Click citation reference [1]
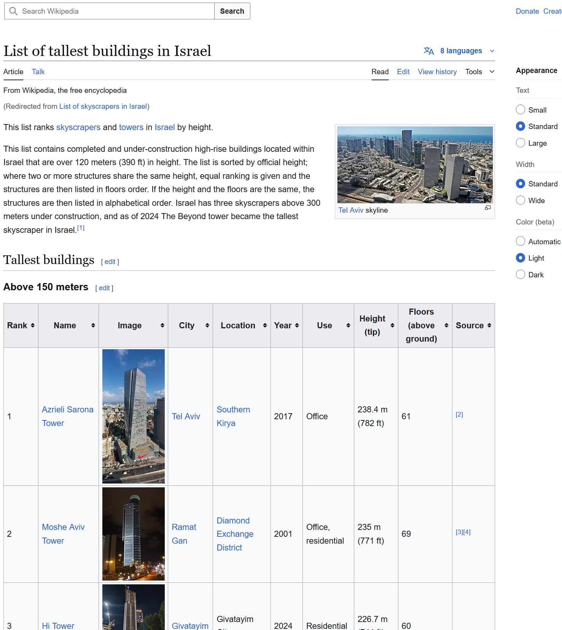Screen dimensions: 562x630 tap(81, 228)
